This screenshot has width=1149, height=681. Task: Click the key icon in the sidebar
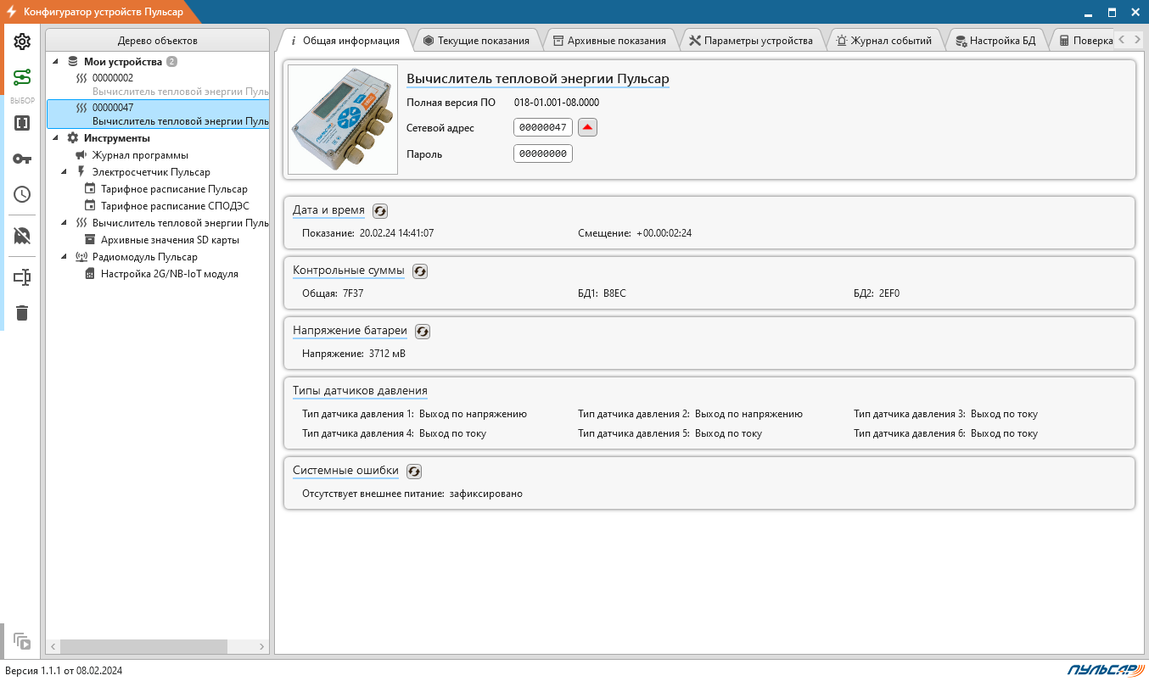[x=22, y=159]
